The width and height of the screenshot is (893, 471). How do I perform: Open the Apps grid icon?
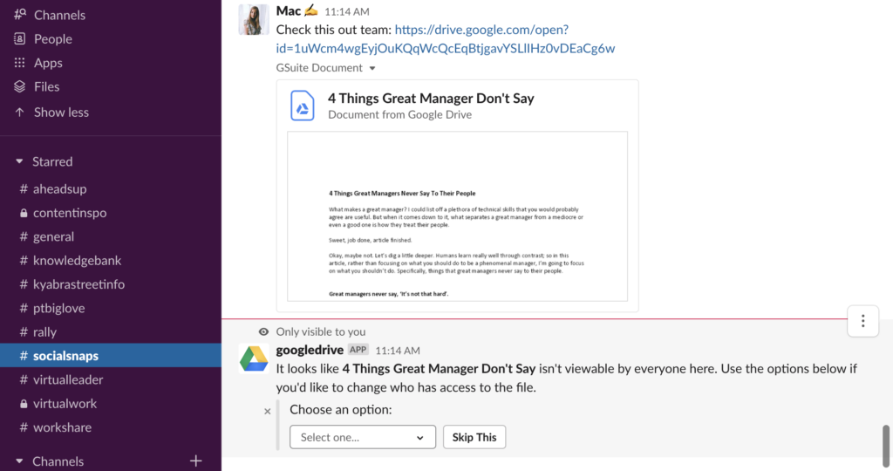point(20,63)
